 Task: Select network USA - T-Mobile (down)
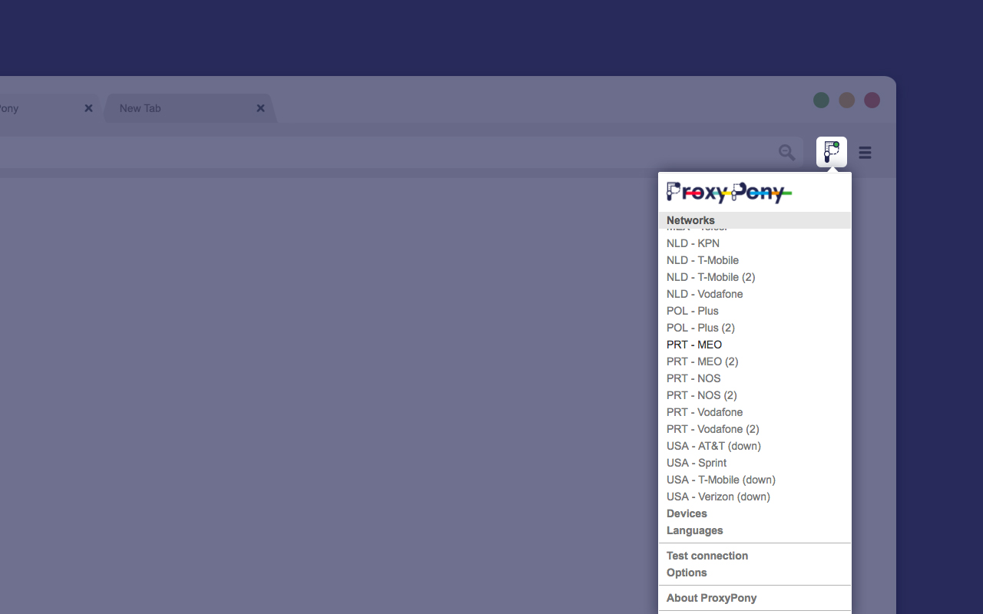coord(755,480)
